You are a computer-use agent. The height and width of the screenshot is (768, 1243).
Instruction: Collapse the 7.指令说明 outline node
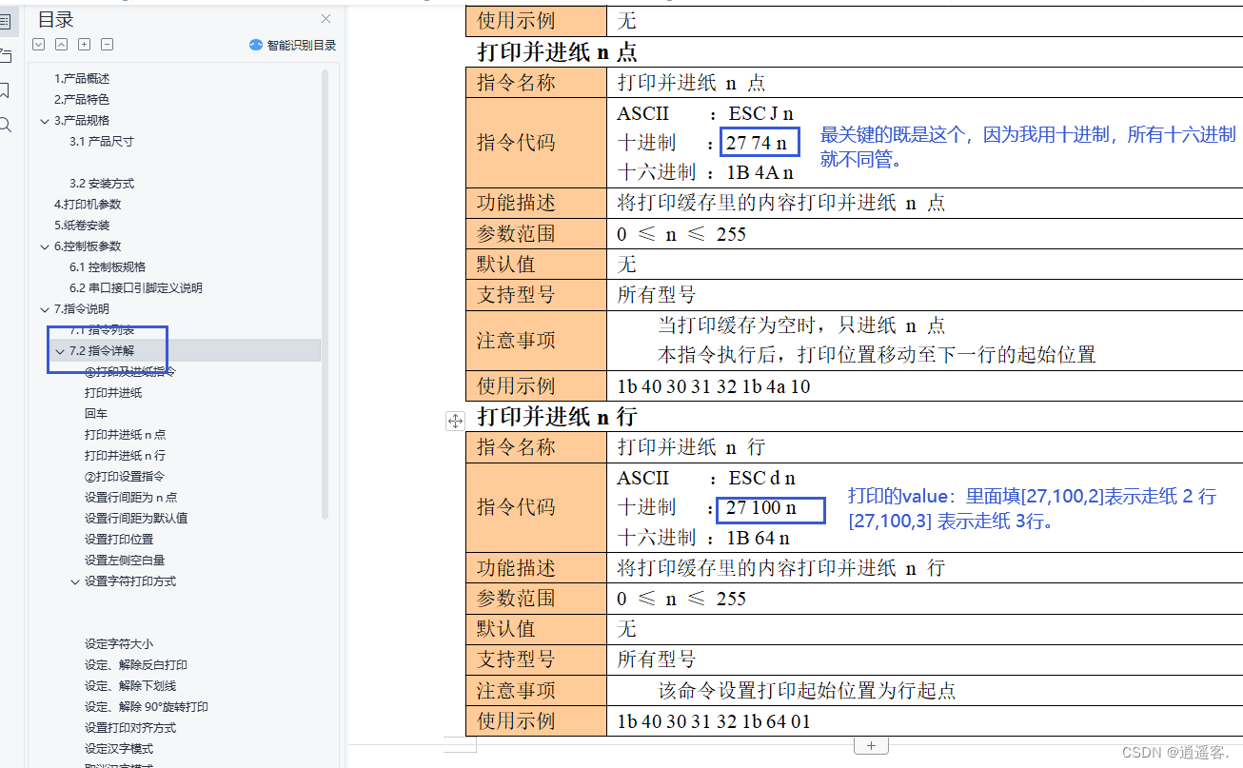[45, 309]
